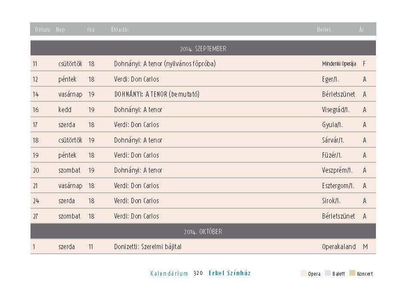The width and height of the screenshot is (406, 292).
Task: Click "Dohnányi: A tenor" in the Visegrád/1. row
Action: click(x=138, y=110)
